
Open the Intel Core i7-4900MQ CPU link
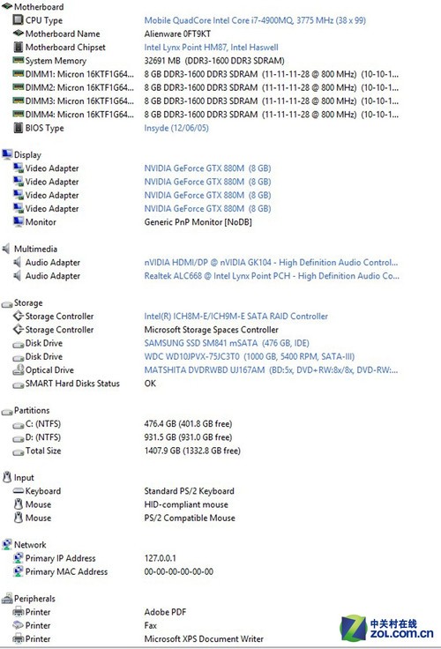click(255, 20)
